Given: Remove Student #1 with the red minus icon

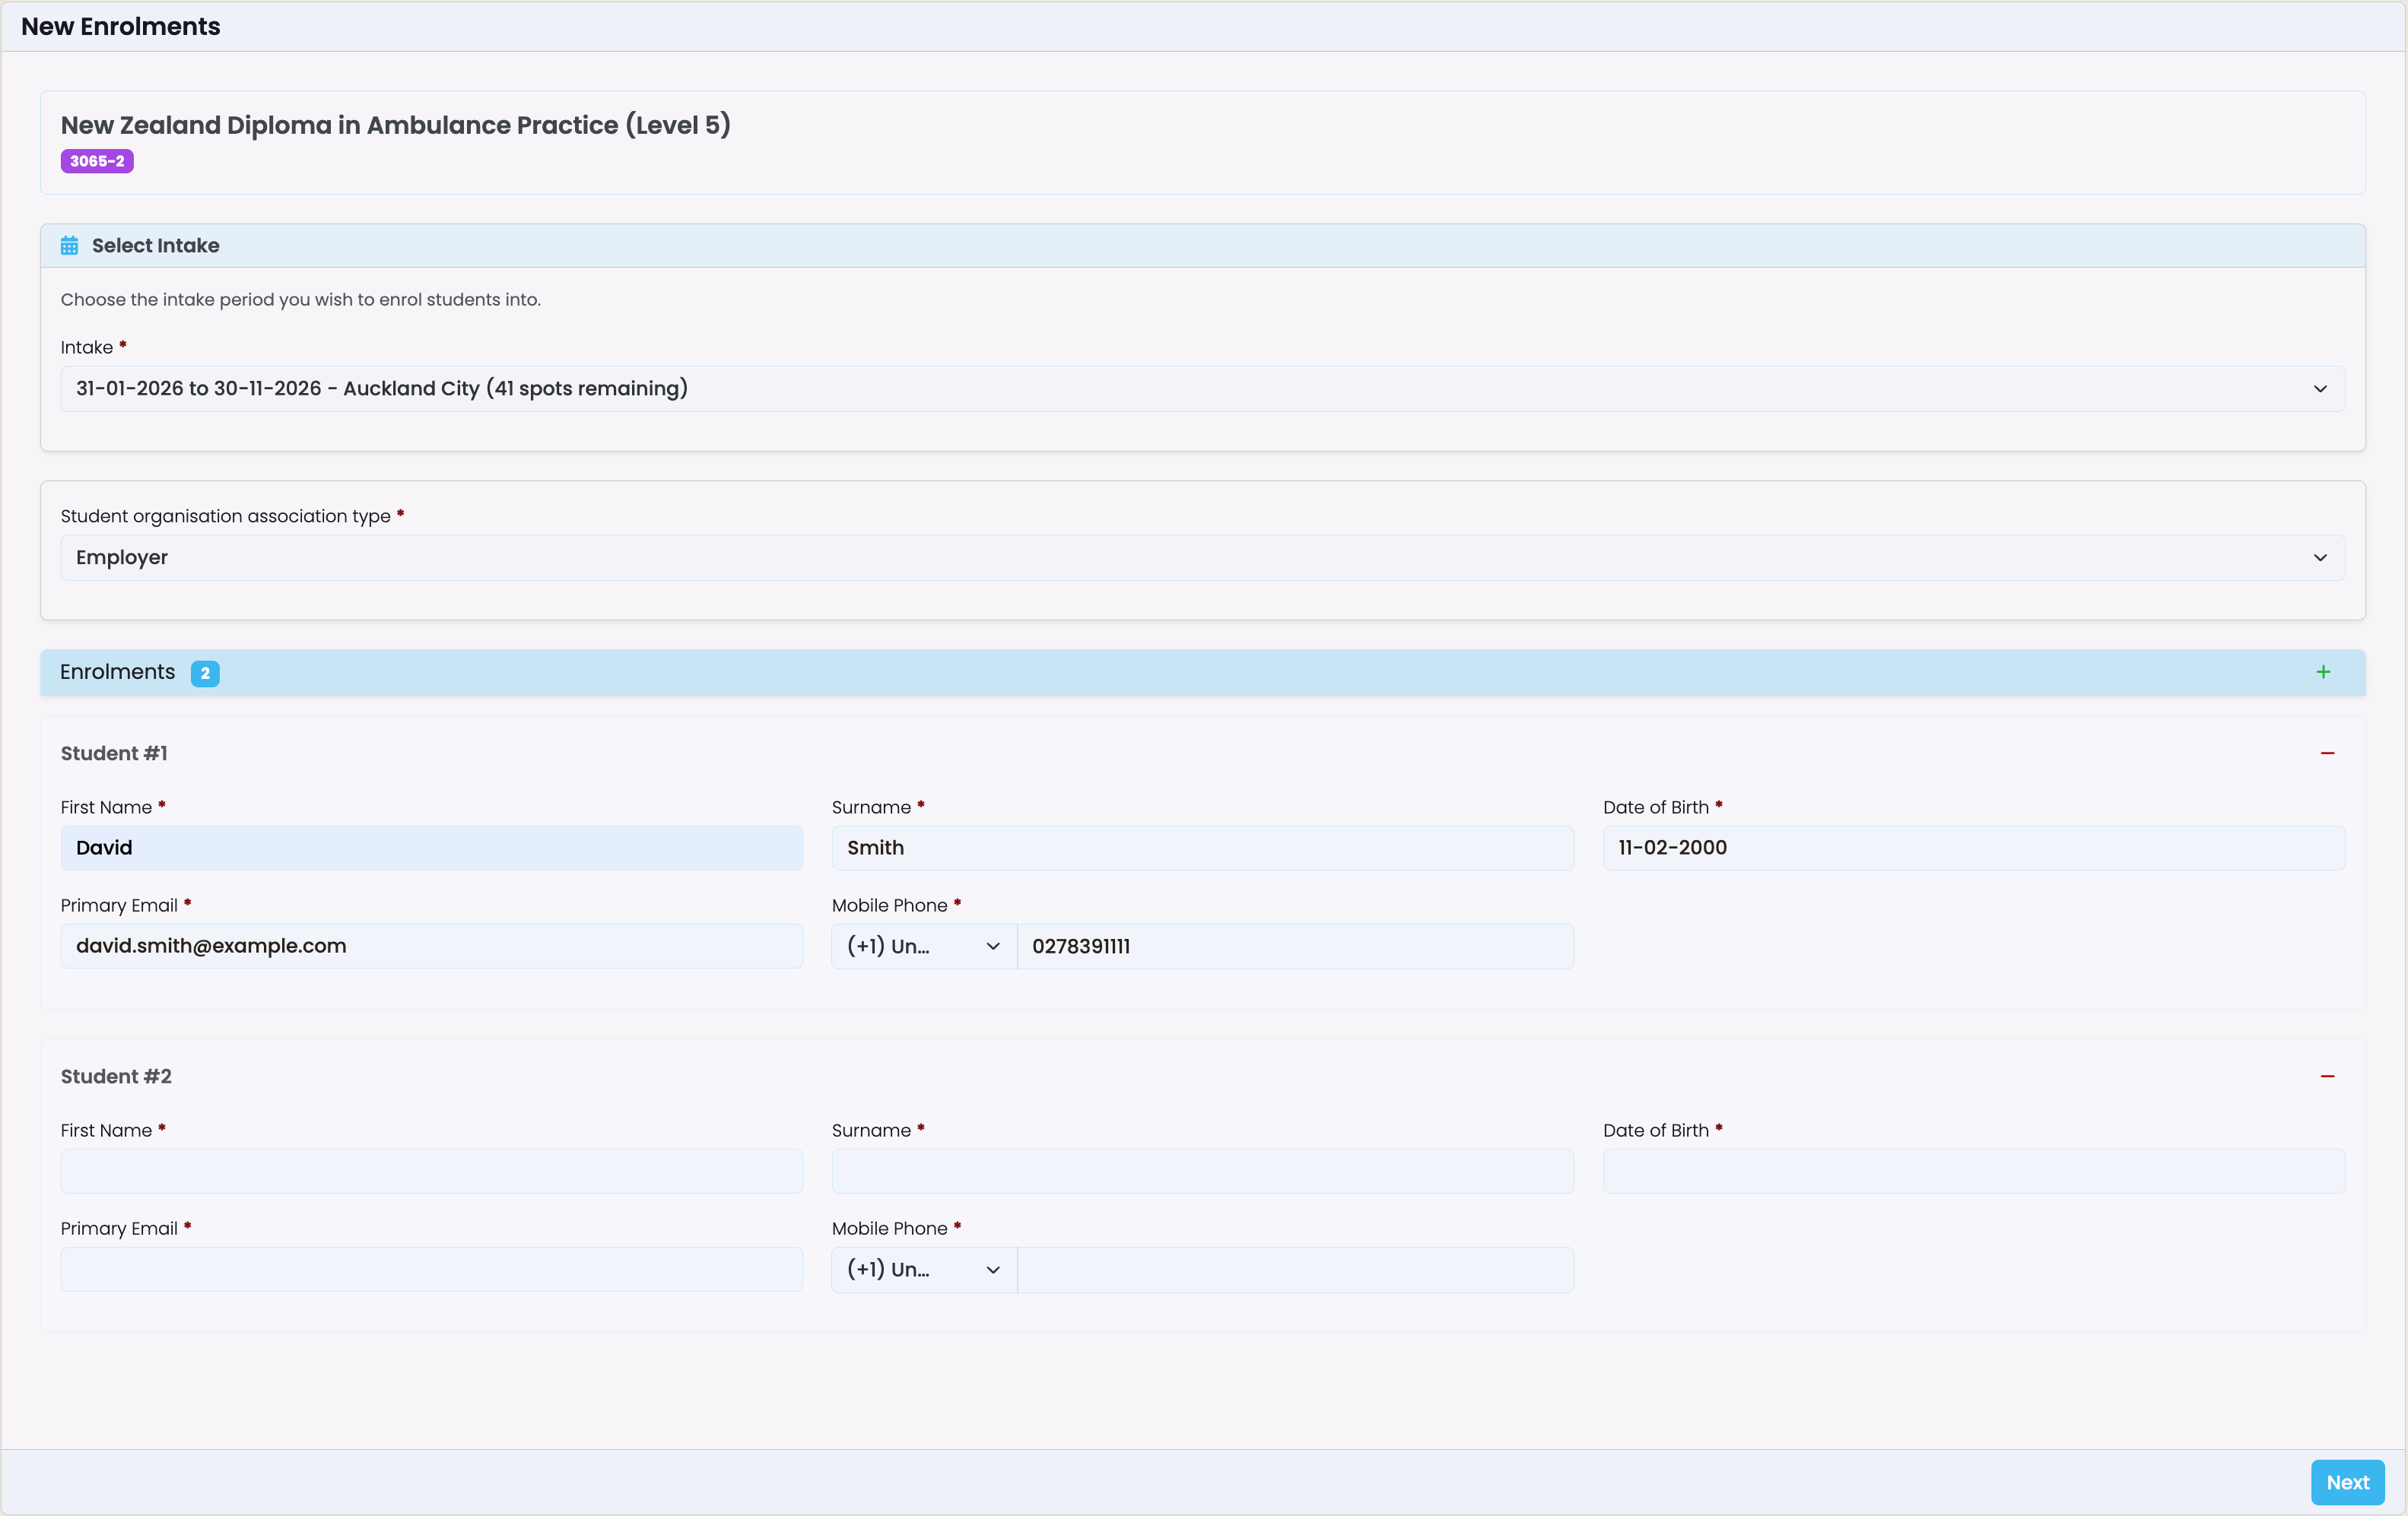Looking at the screenshot, I should tap(2327, 753).
